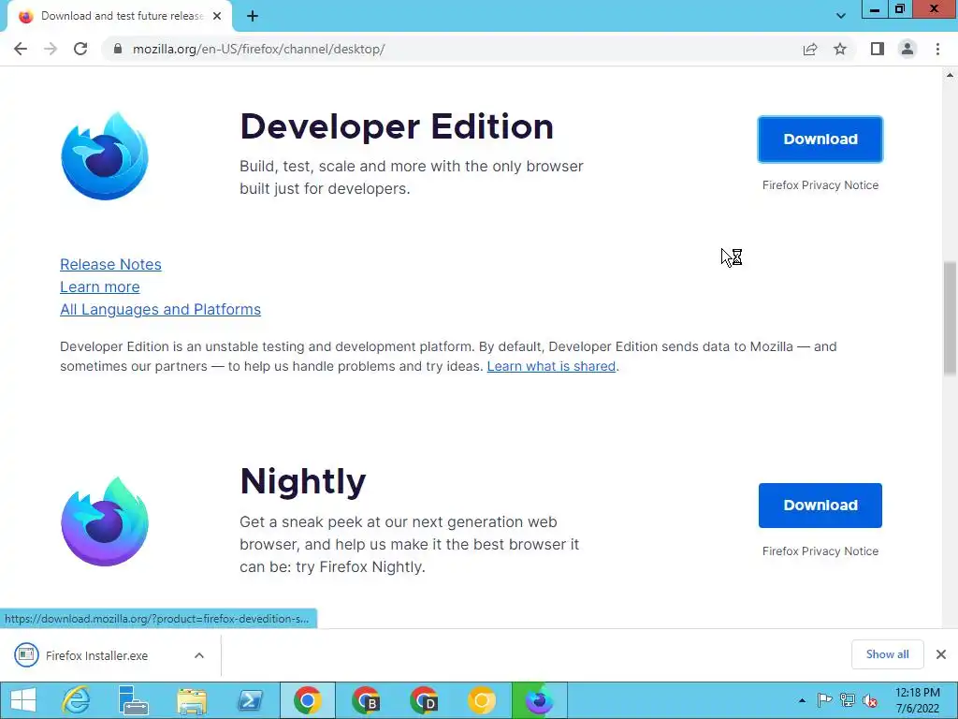
Task: Click the scrollbar up arrow
Action: (x=951, y=75)
